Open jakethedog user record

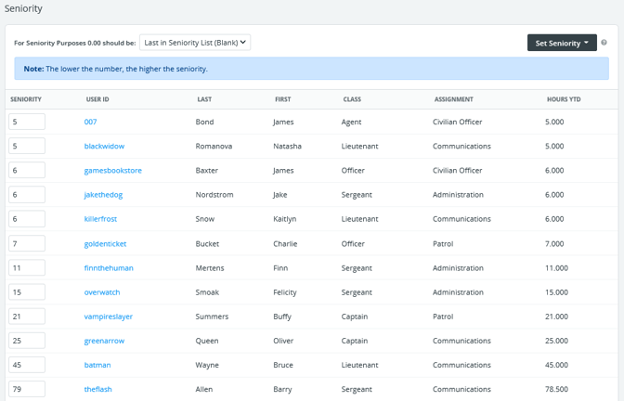(x=103, y=195)
